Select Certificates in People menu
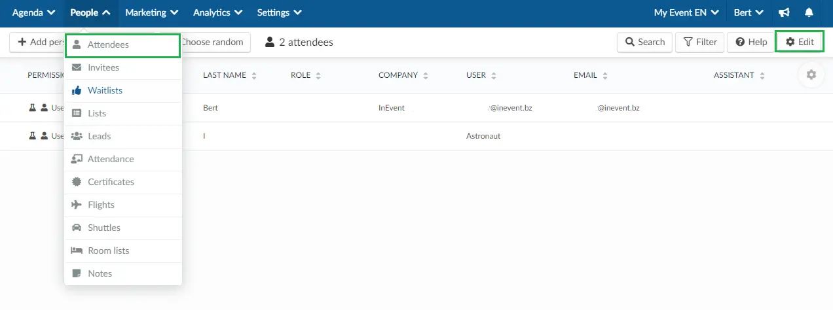 tap(122, 182)
